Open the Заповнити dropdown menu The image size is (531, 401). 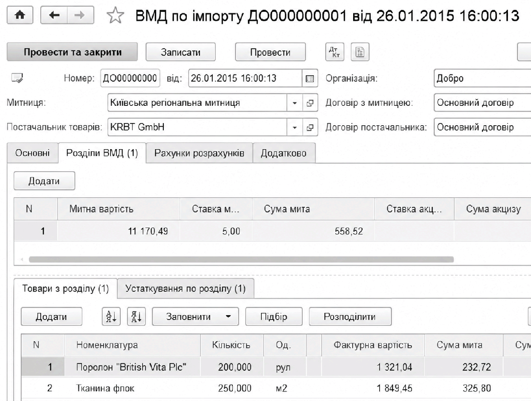(x=195, y=316)
